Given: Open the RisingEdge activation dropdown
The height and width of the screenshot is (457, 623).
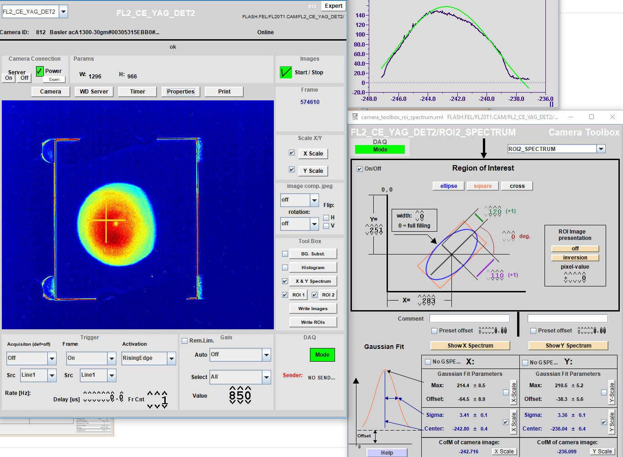Looking at the screenshot, I should [172, 358].
